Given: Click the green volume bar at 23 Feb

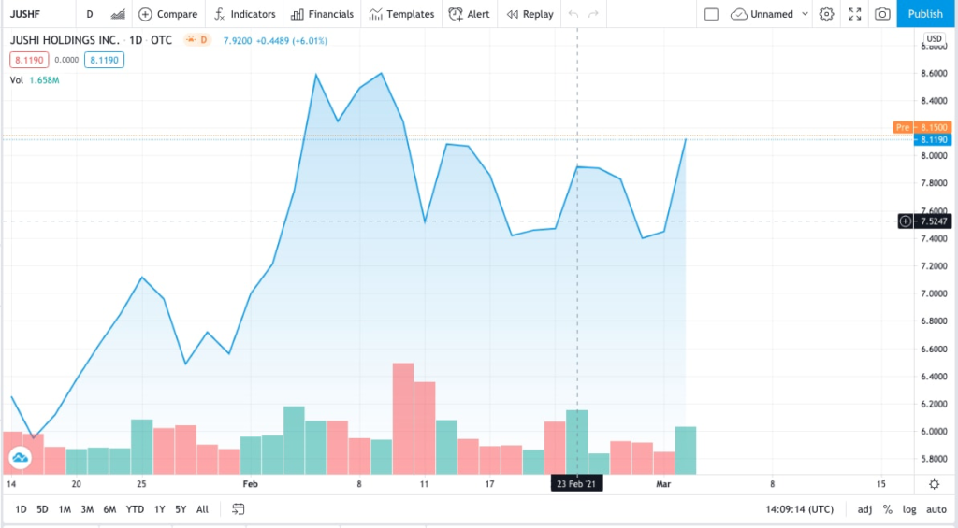Looking at the screenshot, I should (576, 442).
